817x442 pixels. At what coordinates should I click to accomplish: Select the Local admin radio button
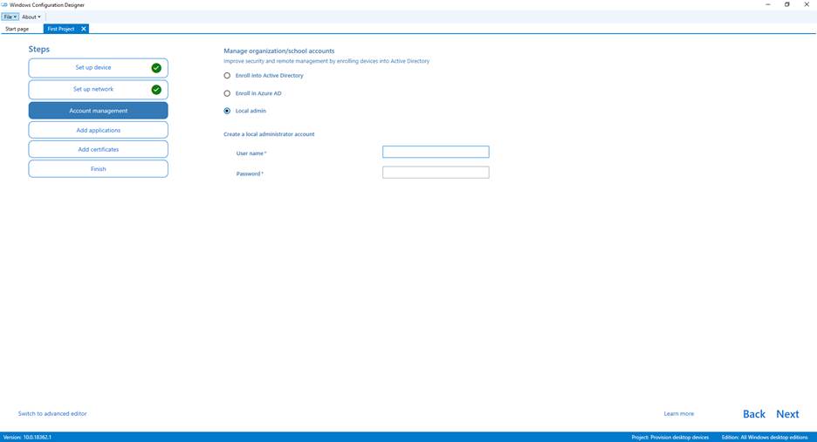click(x=227, y=111)
